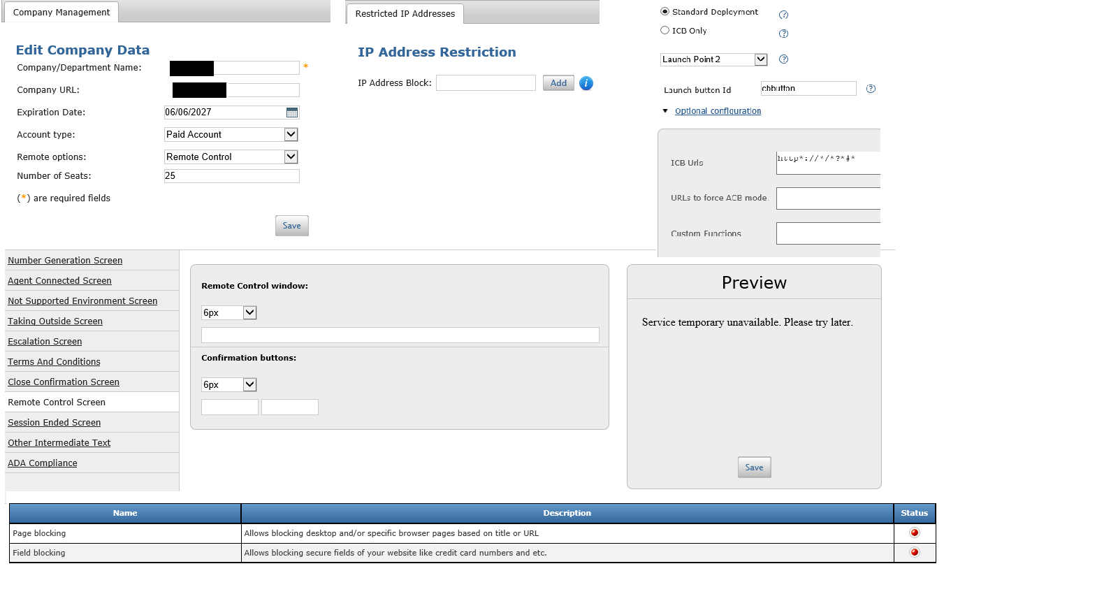1118x601 pixels.
Task: Click Save in the Preview panel
Action: 754,468
